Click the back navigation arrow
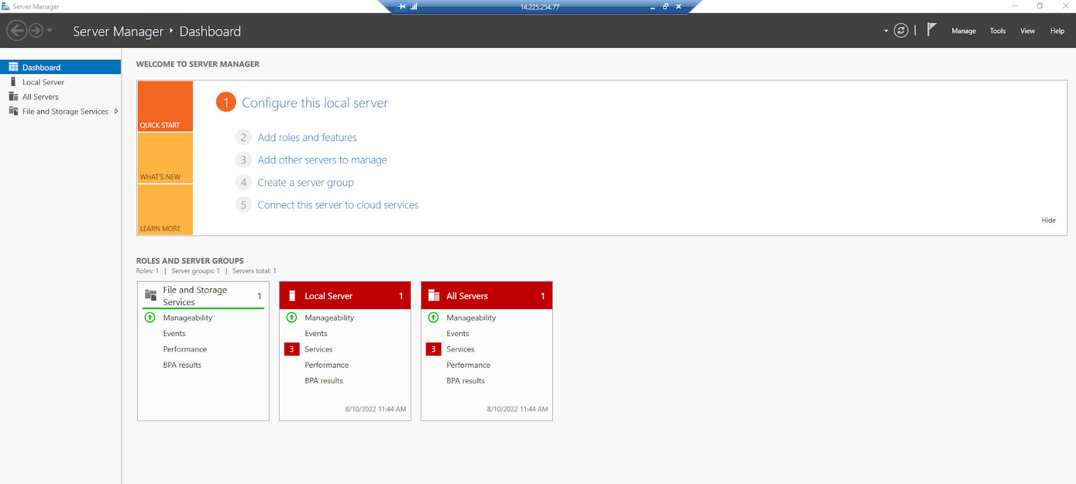 pyautogui.click(x=17, y=30)
